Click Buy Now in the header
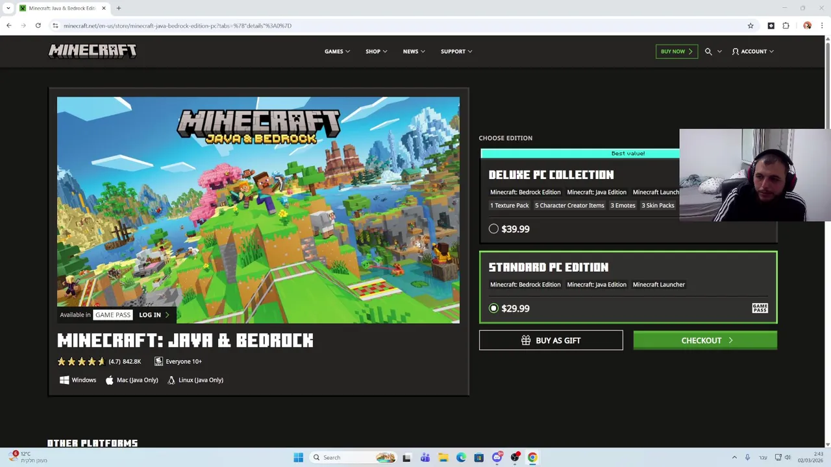This screenshot has height=467, width=831. [x=676, y=51]
